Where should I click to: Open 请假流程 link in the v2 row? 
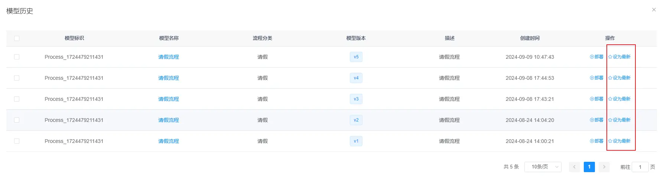pos(169,120)
